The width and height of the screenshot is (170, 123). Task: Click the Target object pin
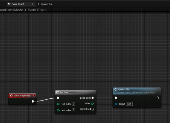[116, 104]
